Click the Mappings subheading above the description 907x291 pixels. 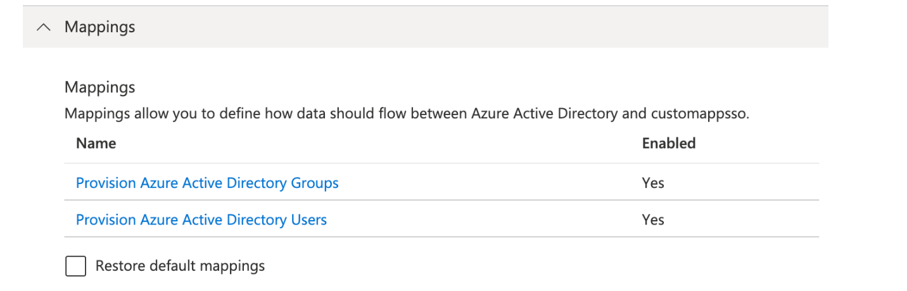100,87
